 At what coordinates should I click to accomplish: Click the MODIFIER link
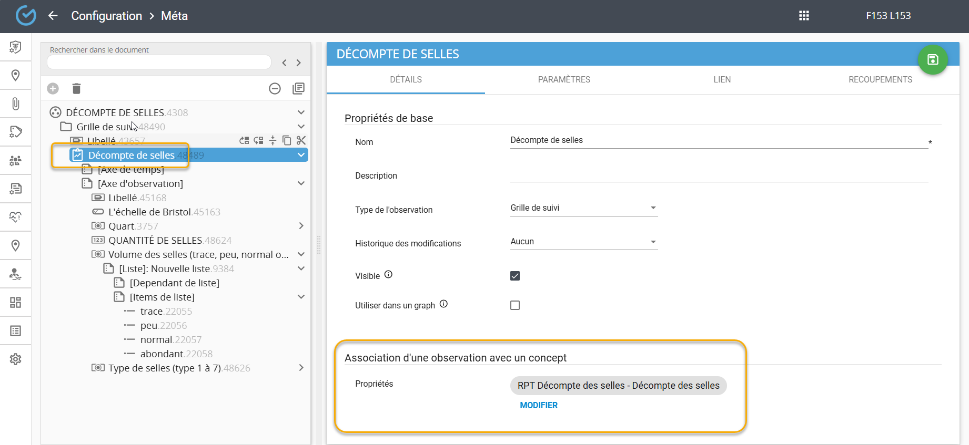tap(539, 406)
